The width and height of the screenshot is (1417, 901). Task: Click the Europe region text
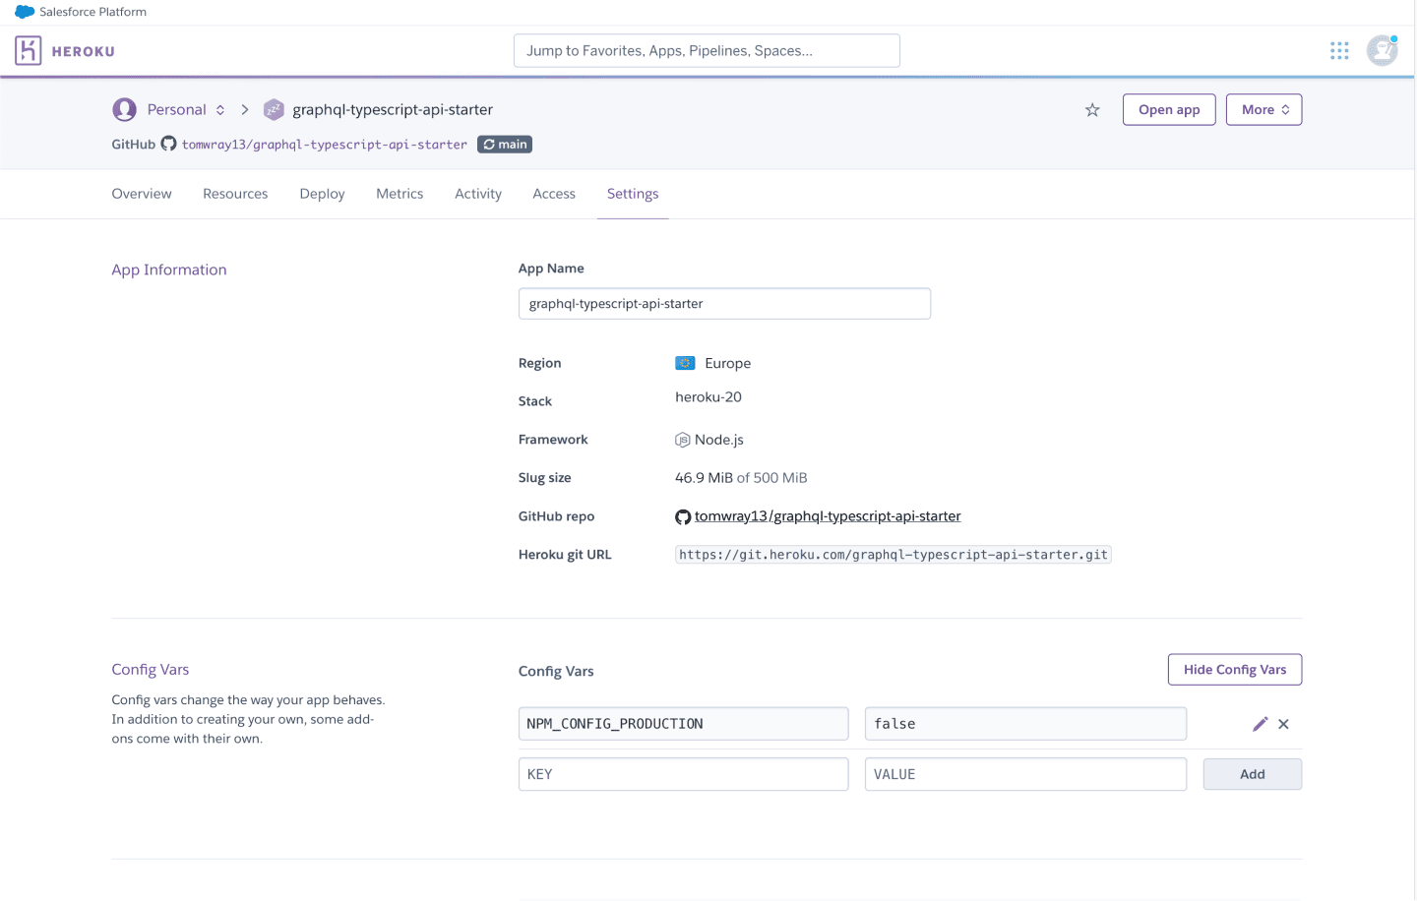coord(728,363)
